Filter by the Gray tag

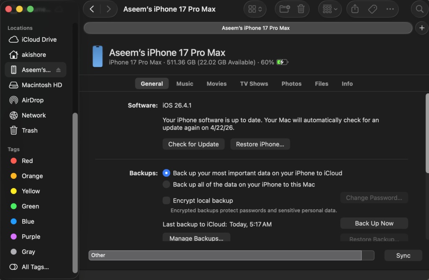(36, 252)
